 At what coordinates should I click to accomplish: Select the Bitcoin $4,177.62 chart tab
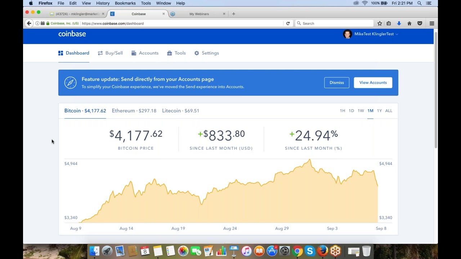[x=85, y=110]
